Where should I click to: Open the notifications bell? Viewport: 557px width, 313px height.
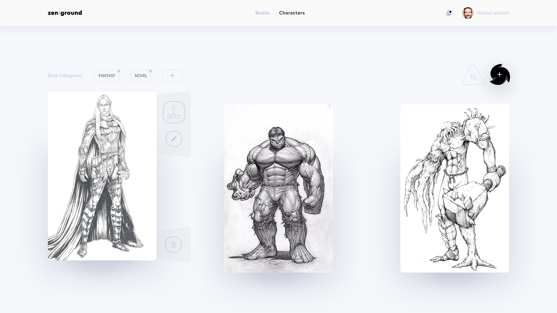[x=449, y=13]
